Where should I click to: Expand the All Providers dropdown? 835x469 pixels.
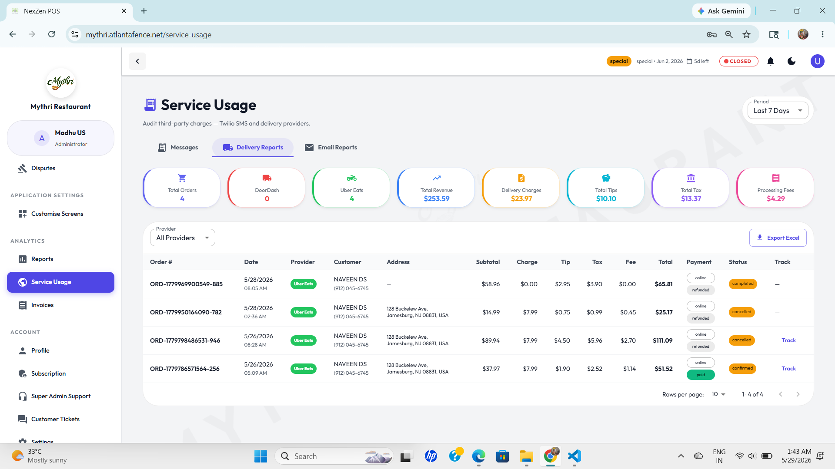point(182,238)
